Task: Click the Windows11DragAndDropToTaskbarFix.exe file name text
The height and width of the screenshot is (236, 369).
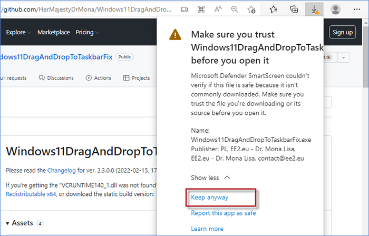Action: 251,140
